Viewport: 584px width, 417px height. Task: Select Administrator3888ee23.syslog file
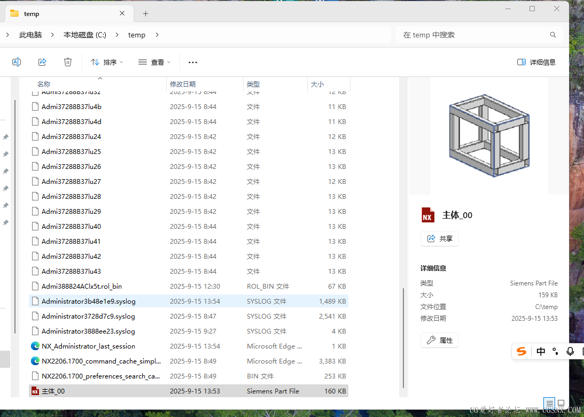[x=189, y=331]
